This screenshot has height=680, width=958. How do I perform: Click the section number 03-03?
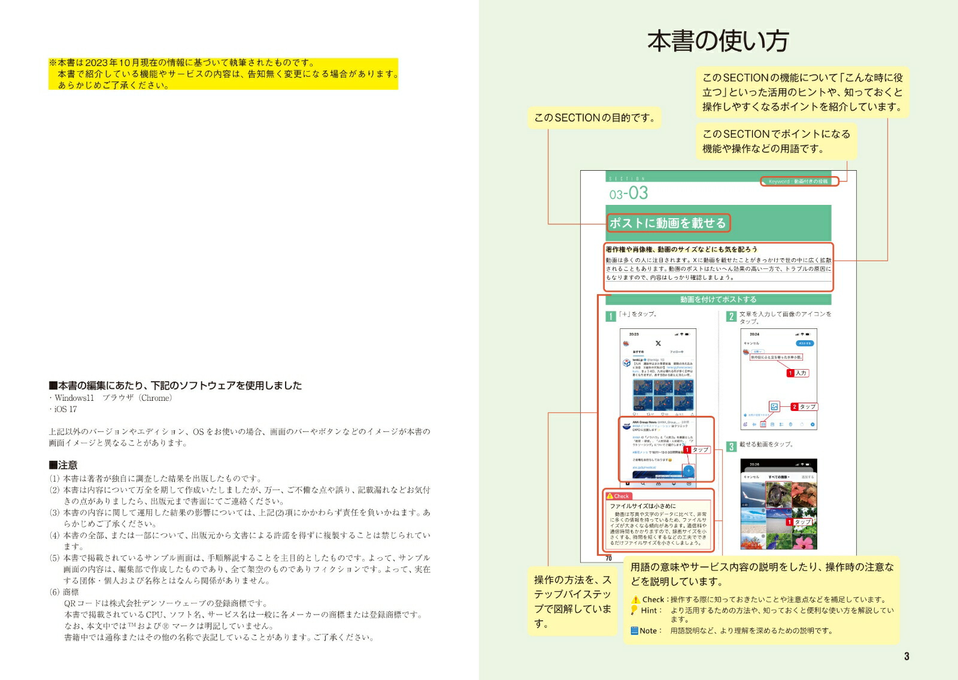pos(629,193)
